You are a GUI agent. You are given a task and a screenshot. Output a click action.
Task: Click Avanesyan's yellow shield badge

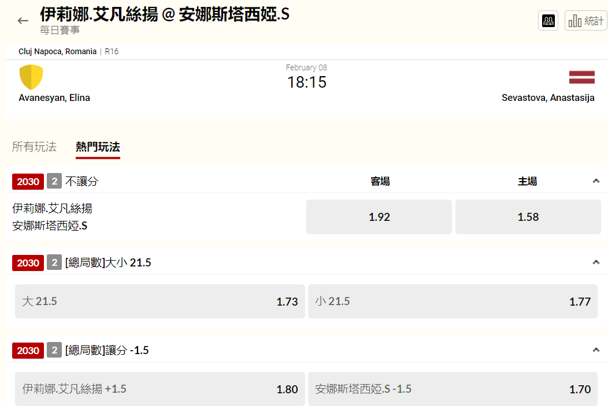(x=31, y=77)
